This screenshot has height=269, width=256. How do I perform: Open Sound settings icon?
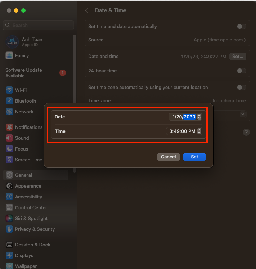click(x=9, y=138)
